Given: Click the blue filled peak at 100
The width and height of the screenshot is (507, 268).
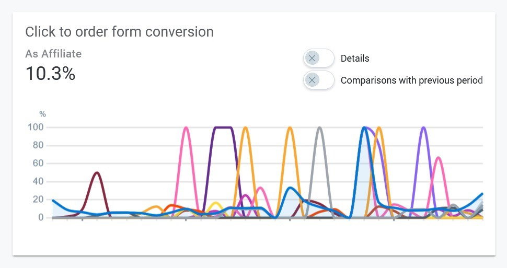Looking at the screenshot, I should point(364,128).
